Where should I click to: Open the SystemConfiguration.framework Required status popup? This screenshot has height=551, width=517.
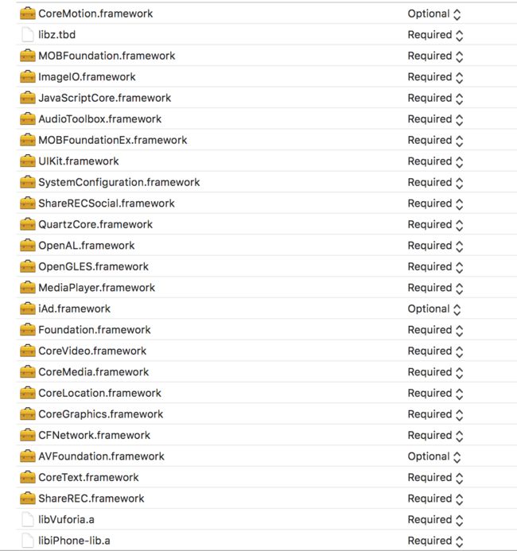(435, 183)
